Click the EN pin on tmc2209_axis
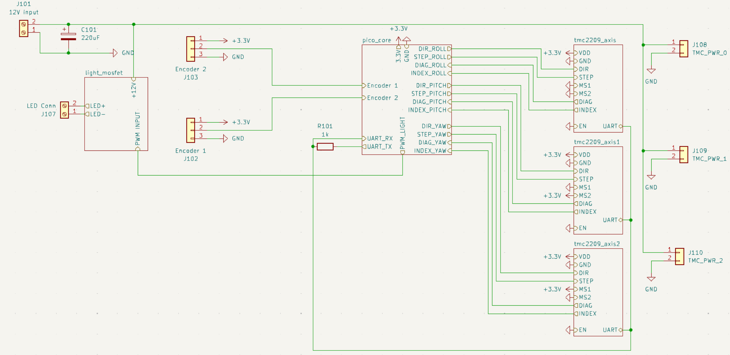Screen dimensions: 730x355 (x=580, y=126)
